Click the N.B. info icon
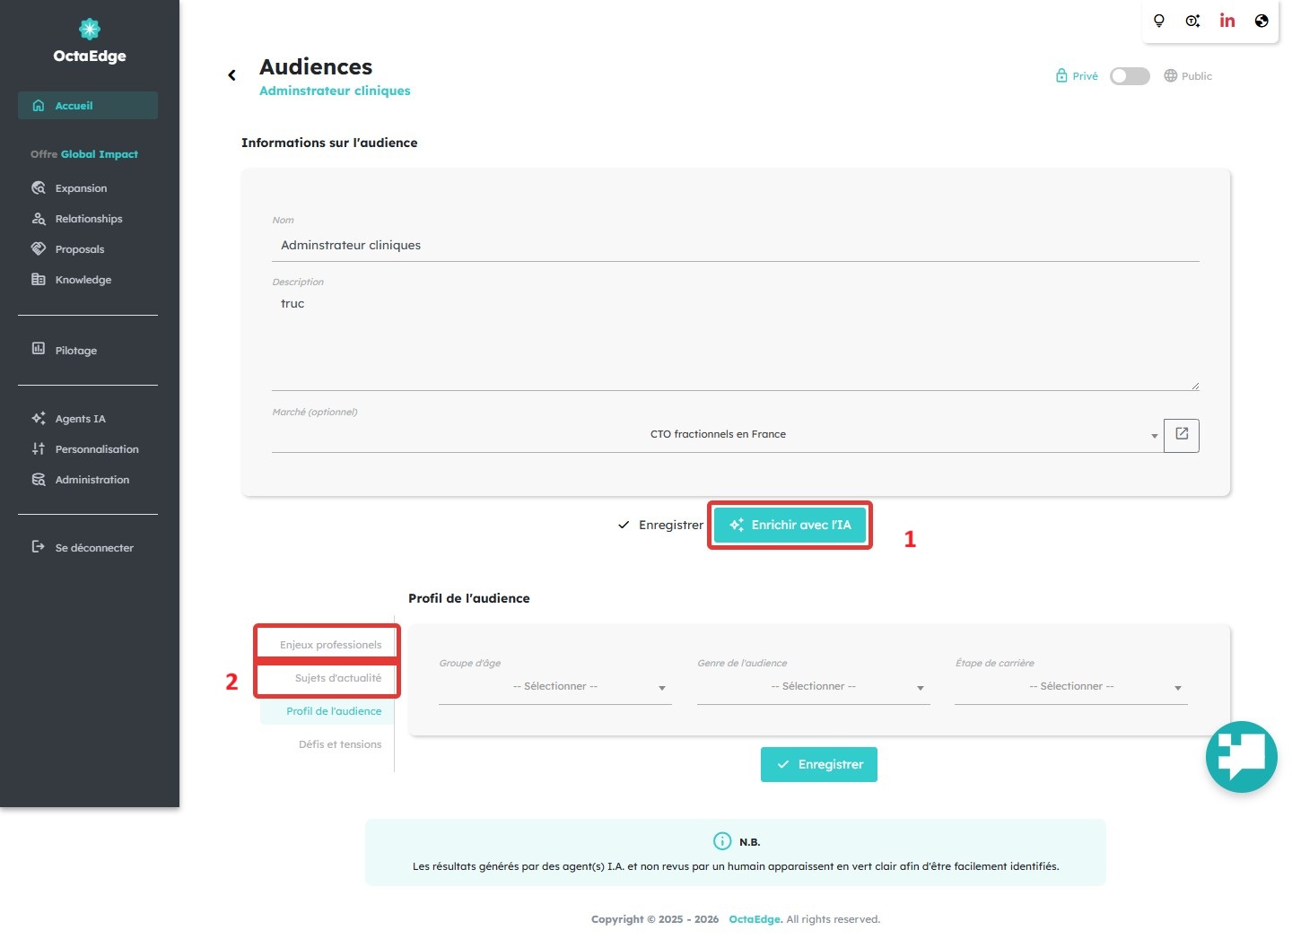 pos(722,841)
